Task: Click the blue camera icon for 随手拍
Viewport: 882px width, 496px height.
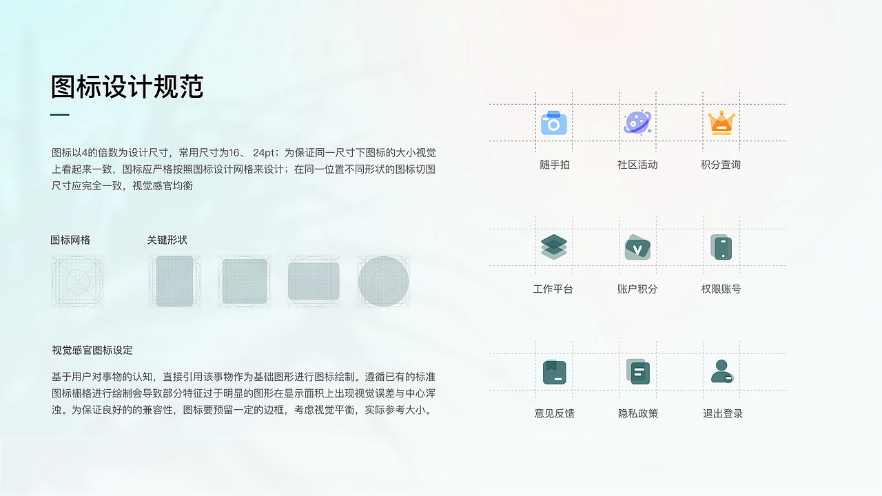Action: (554, 123)
